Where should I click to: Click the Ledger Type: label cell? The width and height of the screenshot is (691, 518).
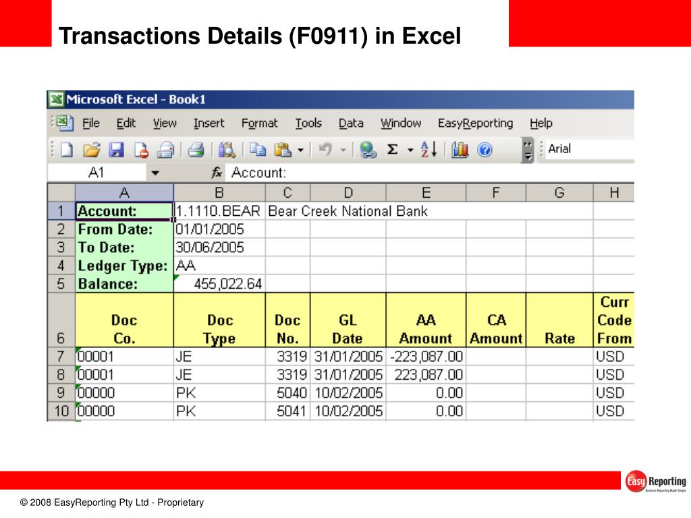124,266
